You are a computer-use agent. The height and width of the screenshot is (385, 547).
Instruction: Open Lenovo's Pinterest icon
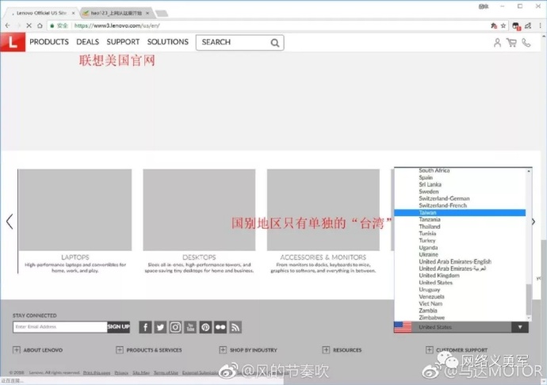[205, 327]
